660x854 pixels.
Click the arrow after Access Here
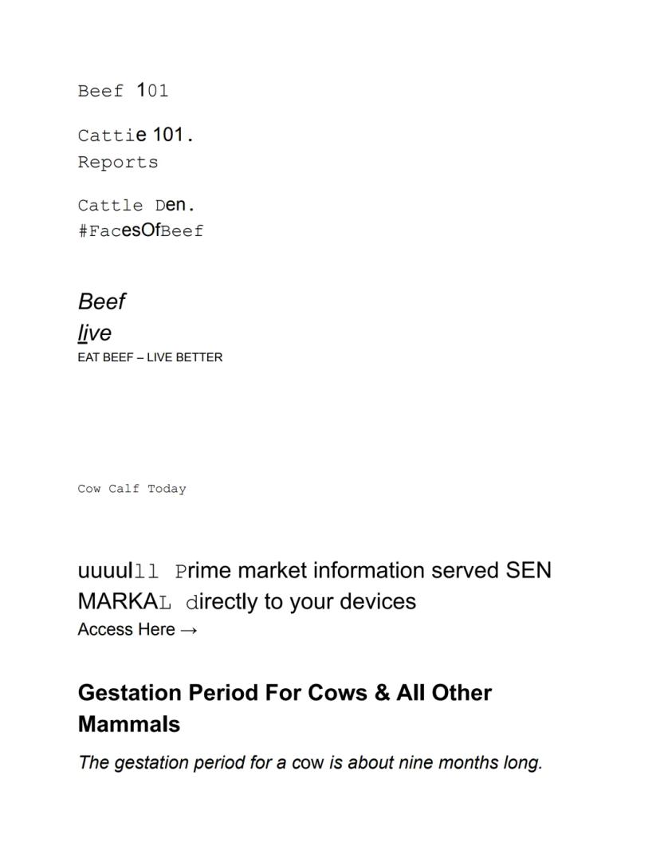point(189,630)
